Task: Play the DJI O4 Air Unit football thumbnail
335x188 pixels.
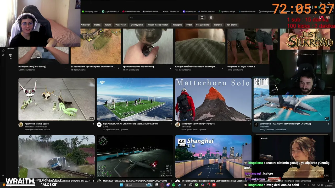Action: (135, 99)
